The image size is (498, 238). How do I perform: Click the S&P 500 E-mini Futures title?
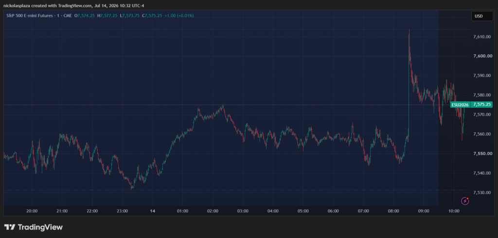(x=30, y=16)
